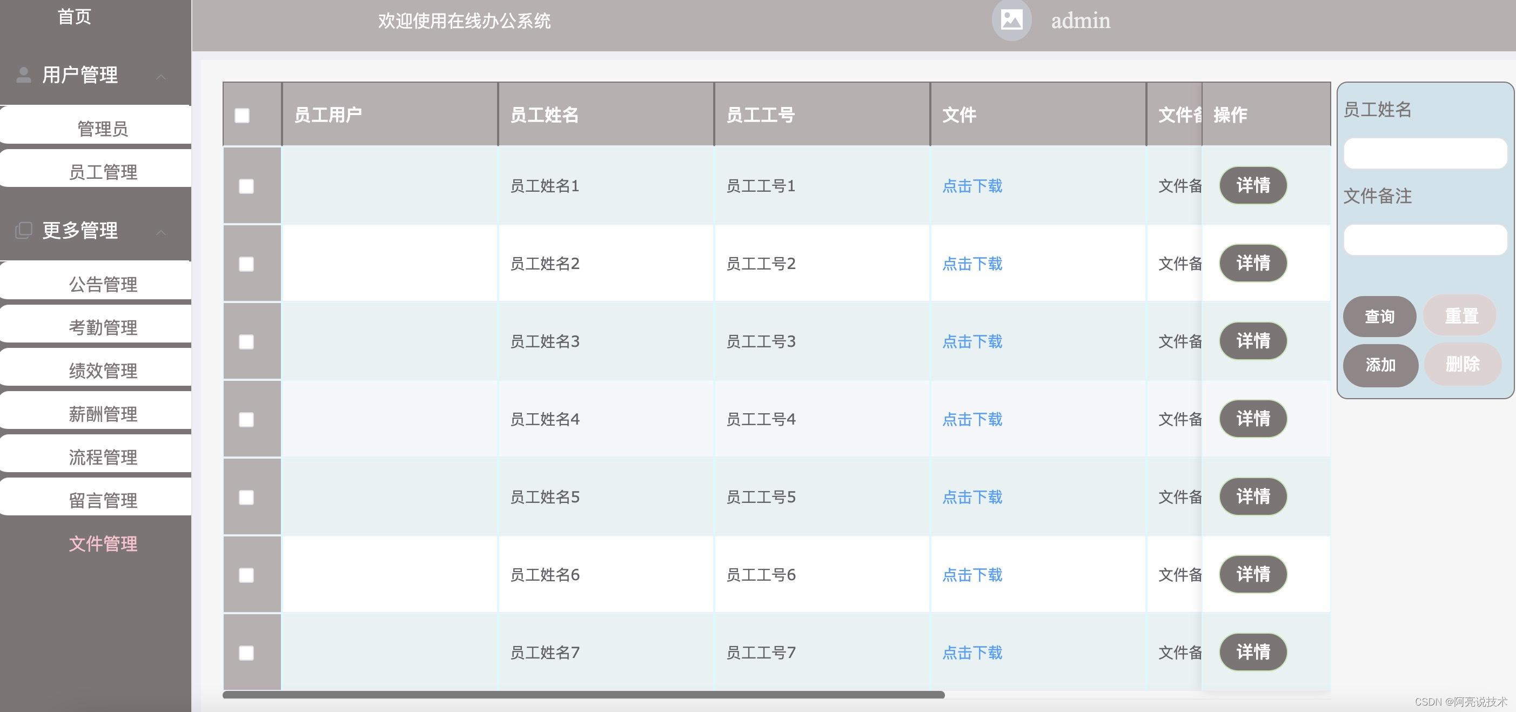
Task: Open 详情 for the 员工姓名5 row
Action: click(x=1252, y=496)
